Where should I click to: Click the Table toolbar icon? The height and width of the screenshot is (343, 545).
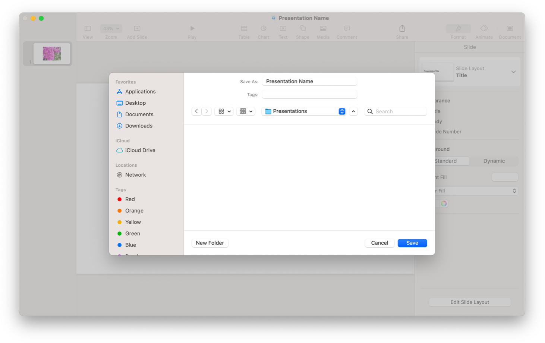click(x=244, y=29)
